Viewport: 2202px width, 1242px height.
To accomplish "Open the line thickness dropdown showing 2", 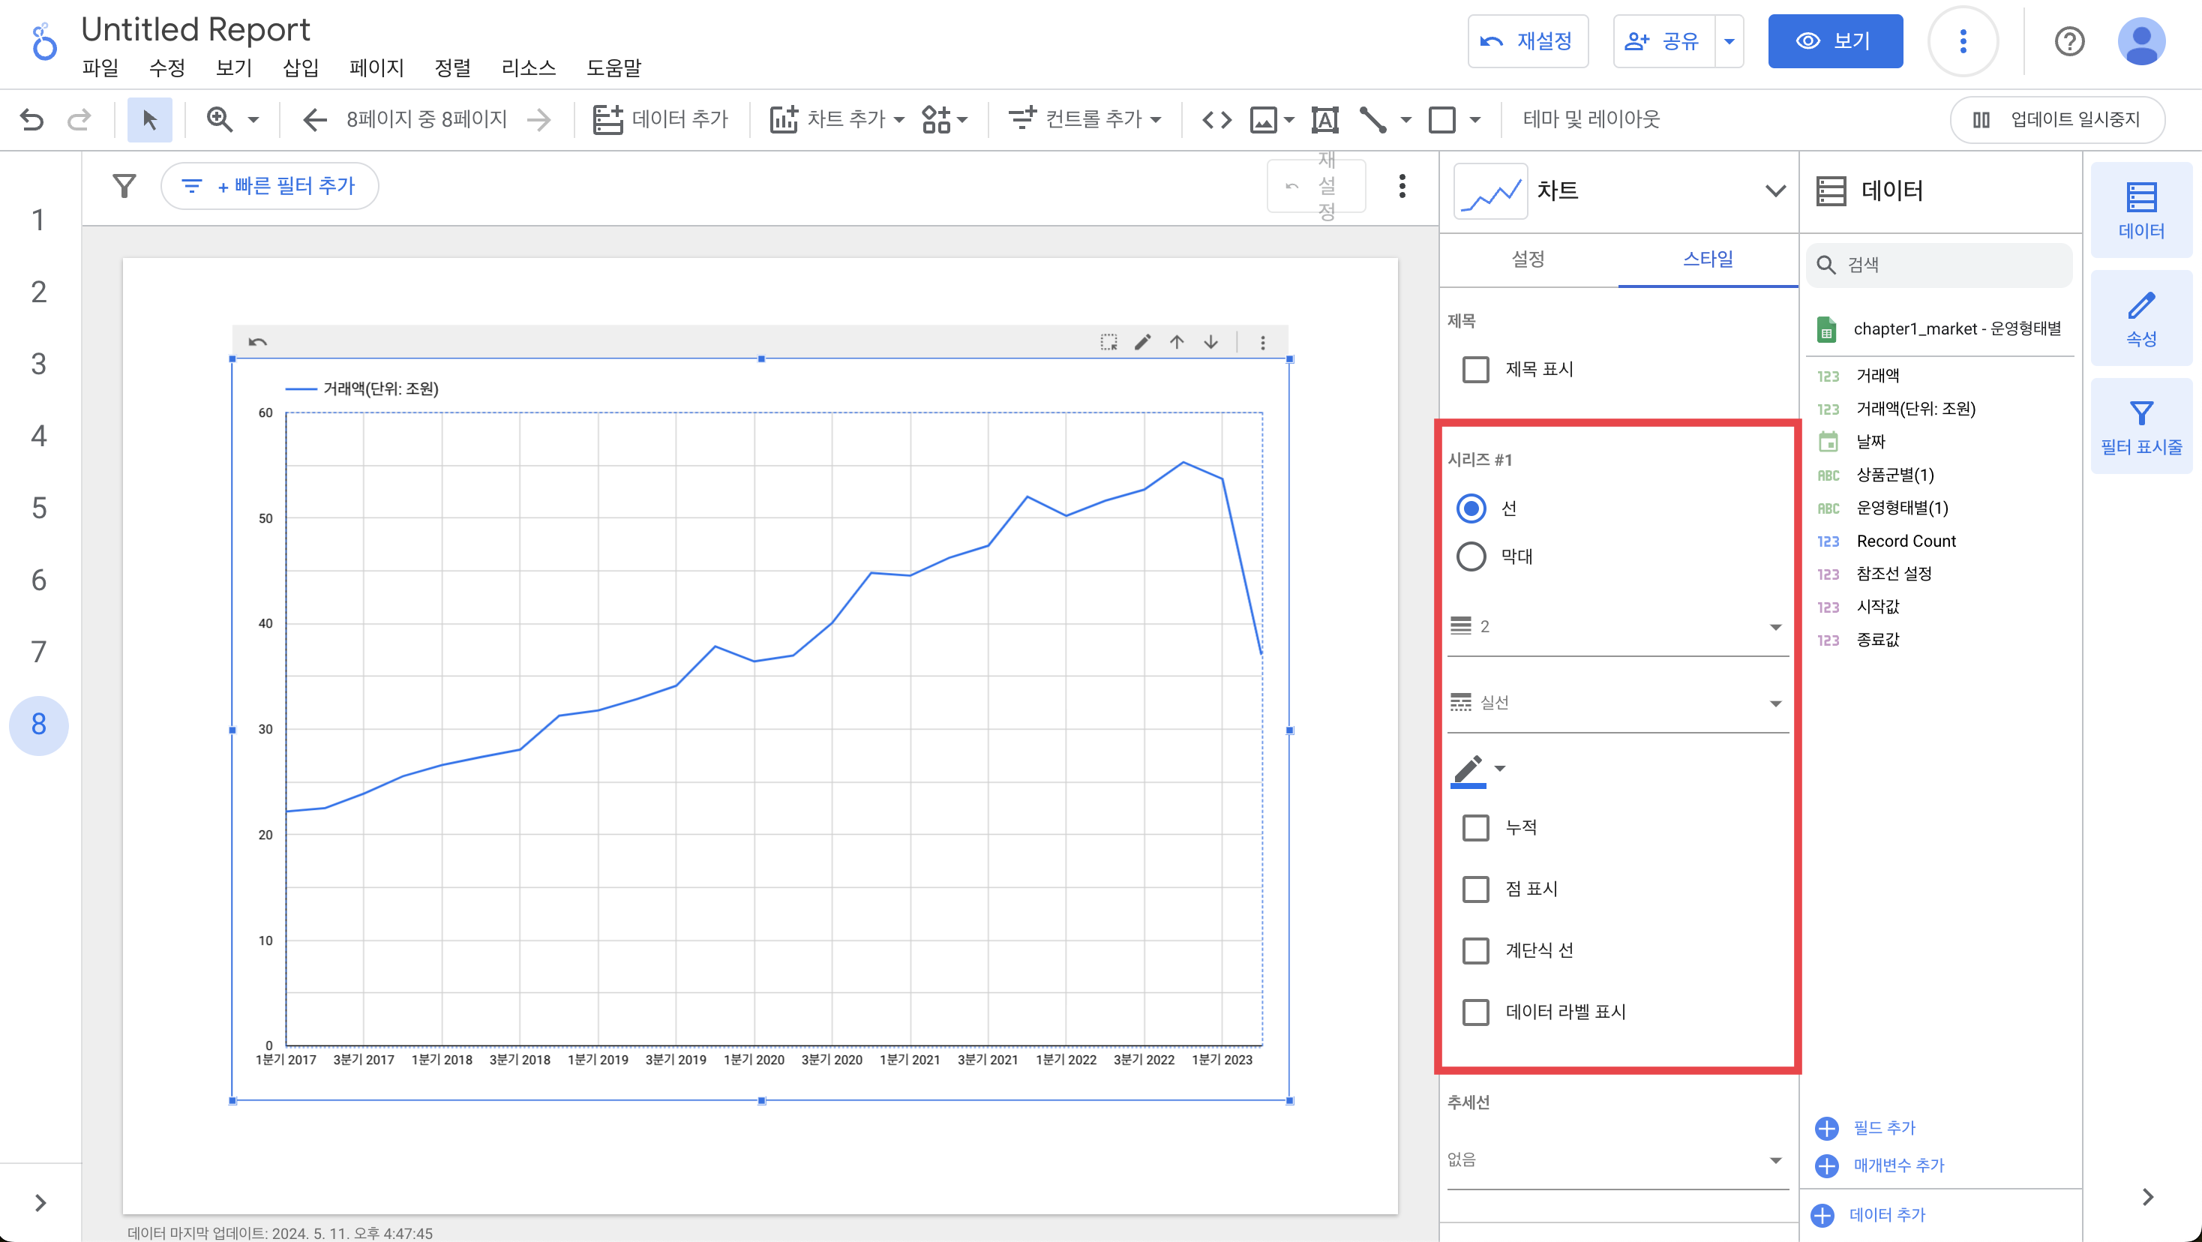I will pyautogui.click(x=1616, y=626).
